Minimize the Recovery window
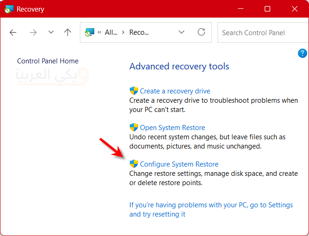This screenshot has width=309, height=236. tap(241, 9)
